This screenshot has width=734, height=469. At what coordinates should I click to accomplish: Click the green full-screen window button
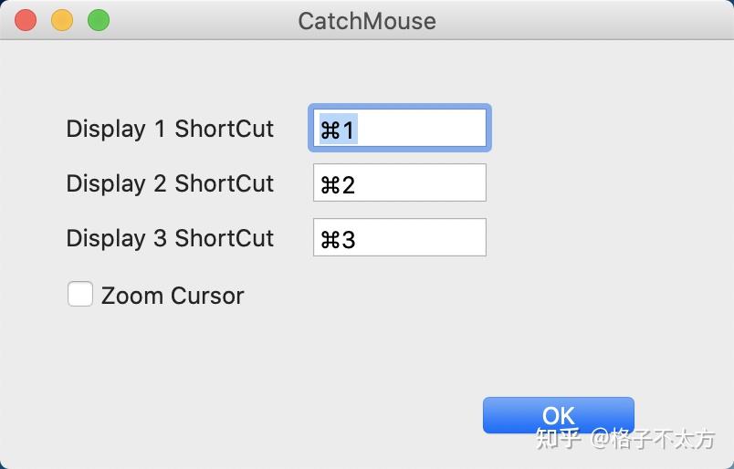[x=99, y=21]
